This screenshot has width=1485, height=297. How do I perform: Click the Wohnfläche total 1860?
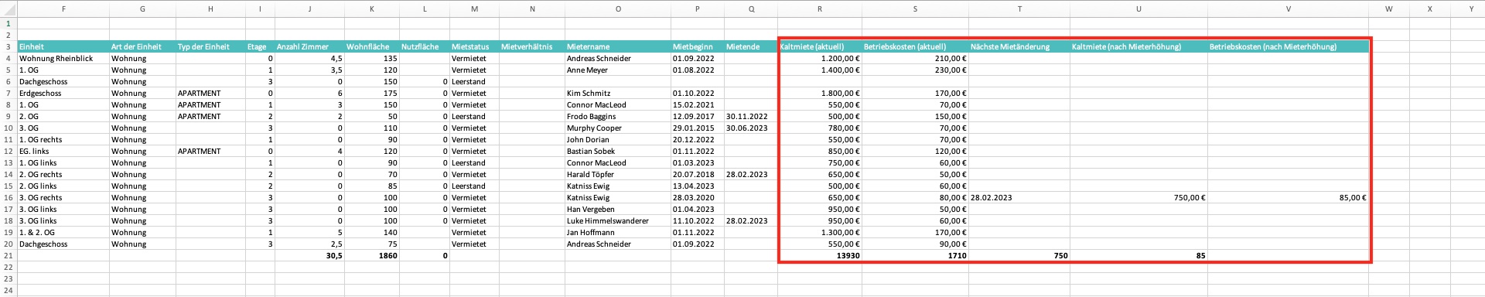click(x=371, y=255)
